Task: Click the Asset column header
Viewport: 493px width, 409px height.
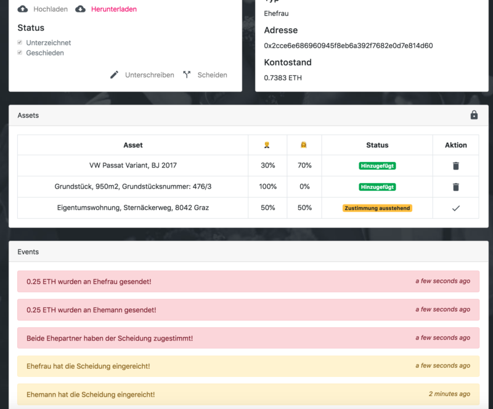Action: (133, 145)
